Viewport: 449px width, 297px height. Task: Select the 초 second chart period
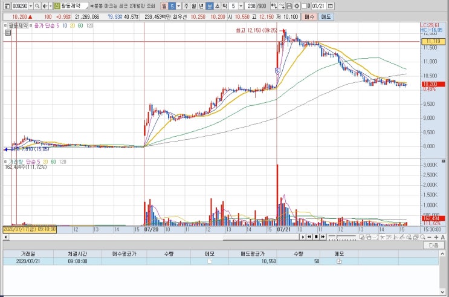pos(217,5)
